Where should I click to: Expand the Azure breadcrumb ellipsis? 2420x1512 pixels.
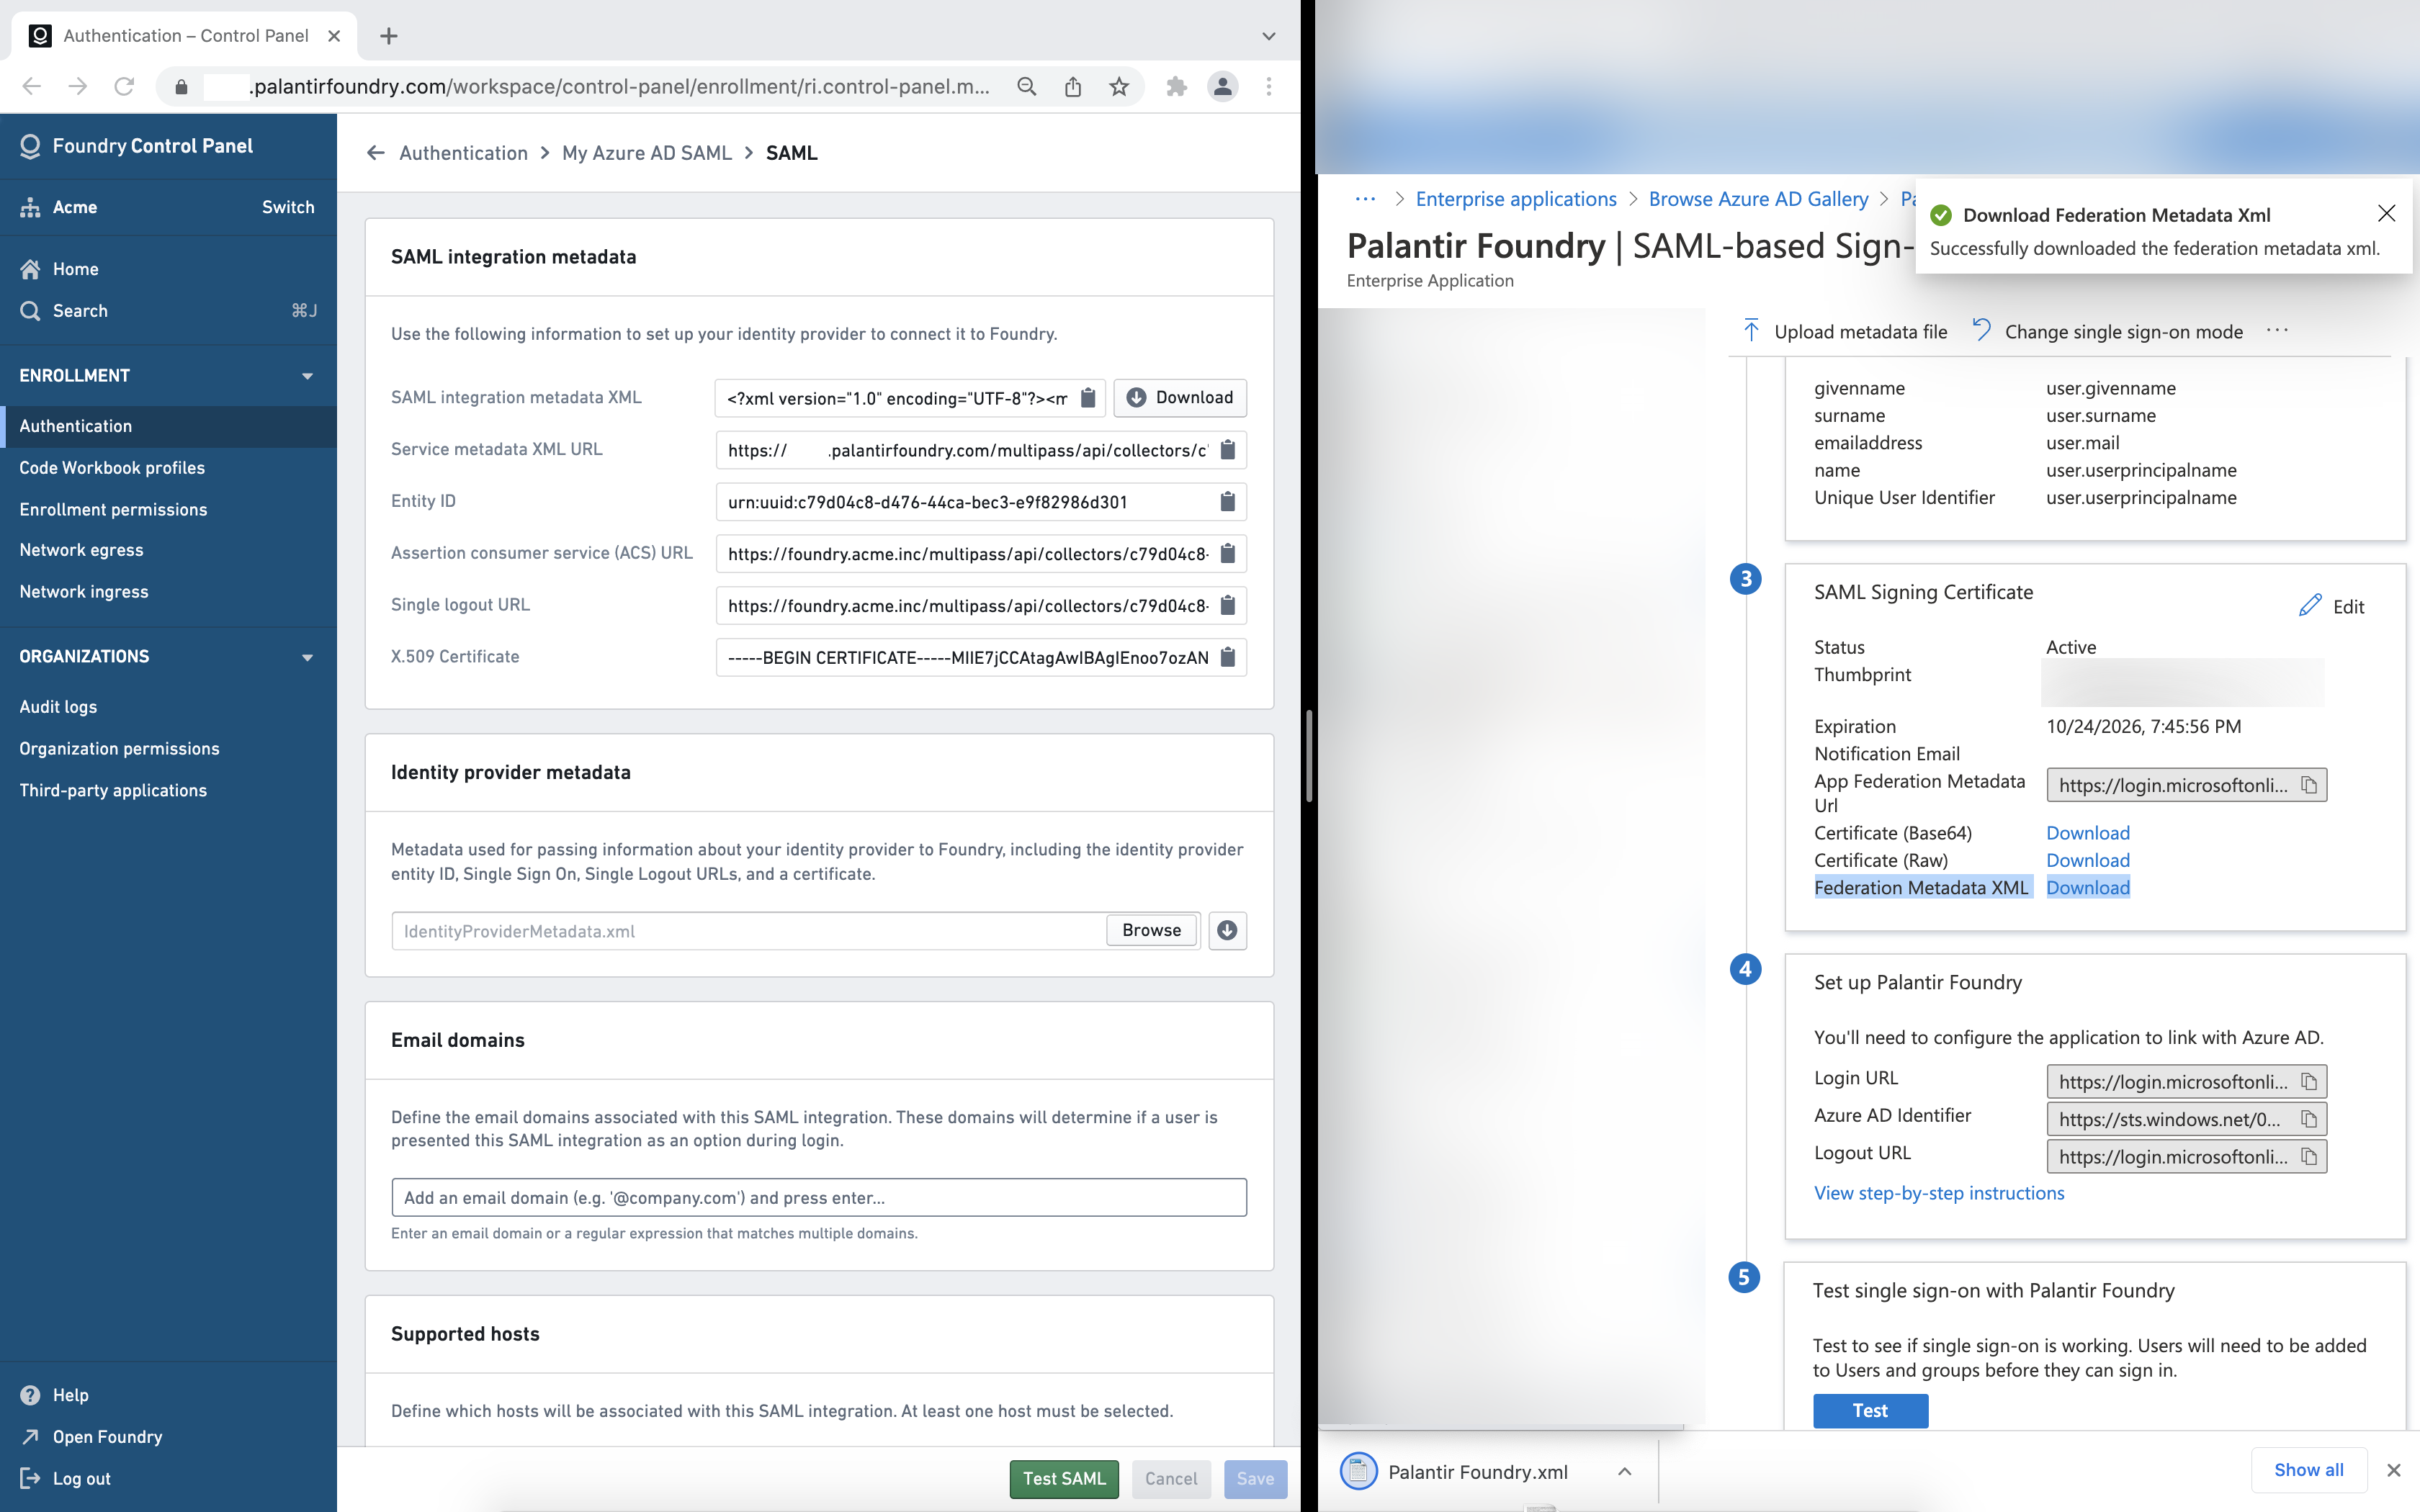coord(1365,199)
